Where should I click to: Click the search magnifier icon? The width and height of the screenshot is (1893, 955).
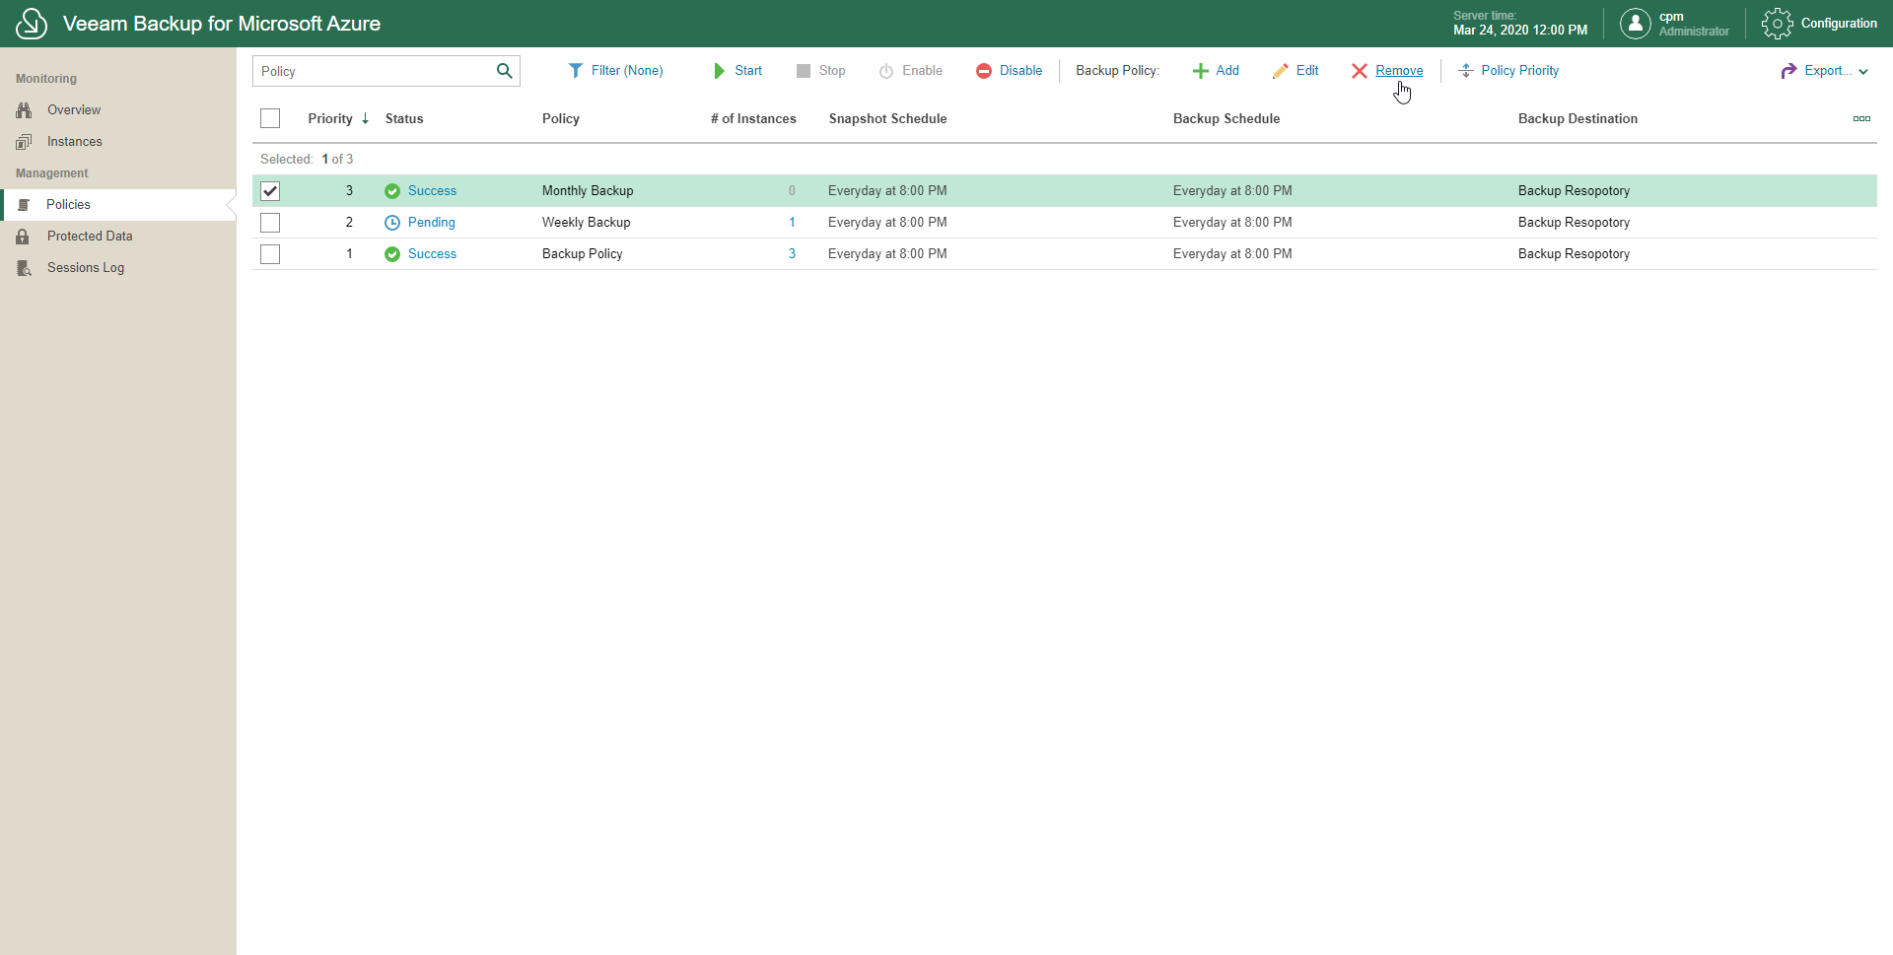504,71
